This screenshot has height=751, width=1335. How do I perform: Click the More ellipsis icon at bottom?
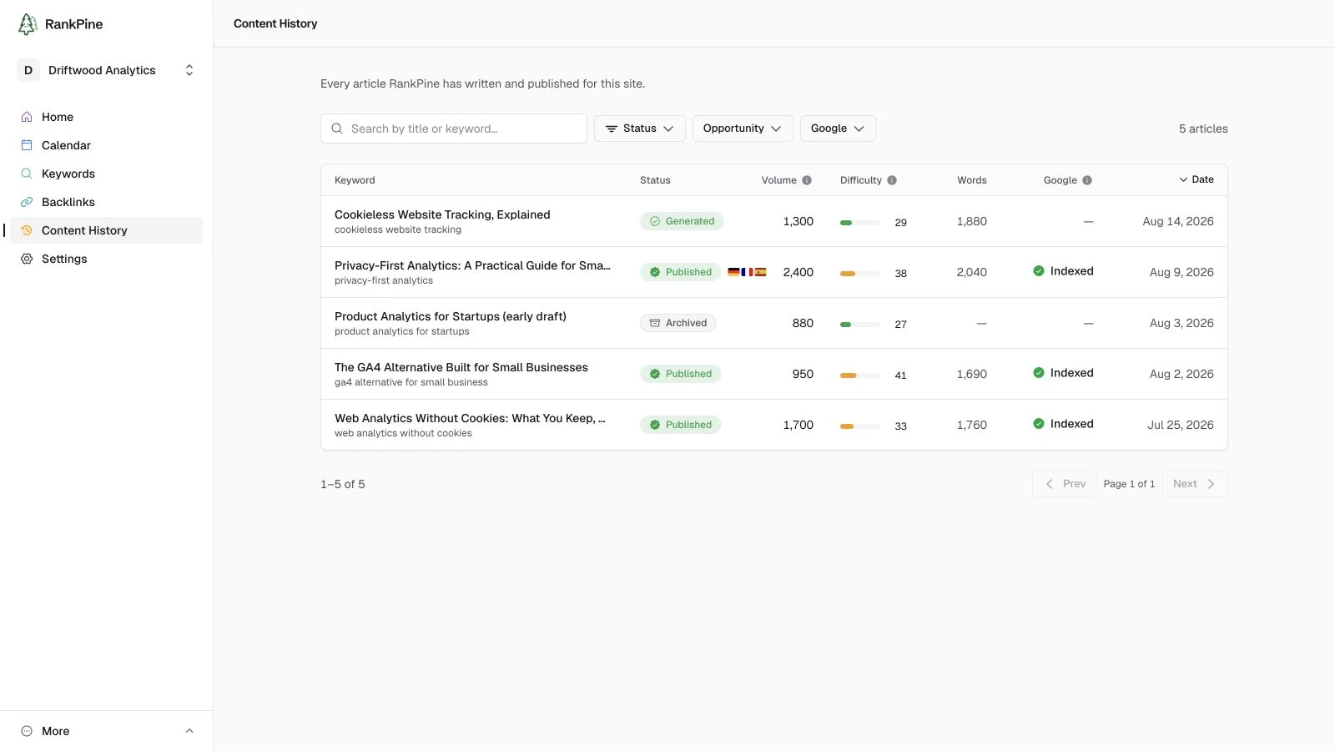(x=27, y=731)
